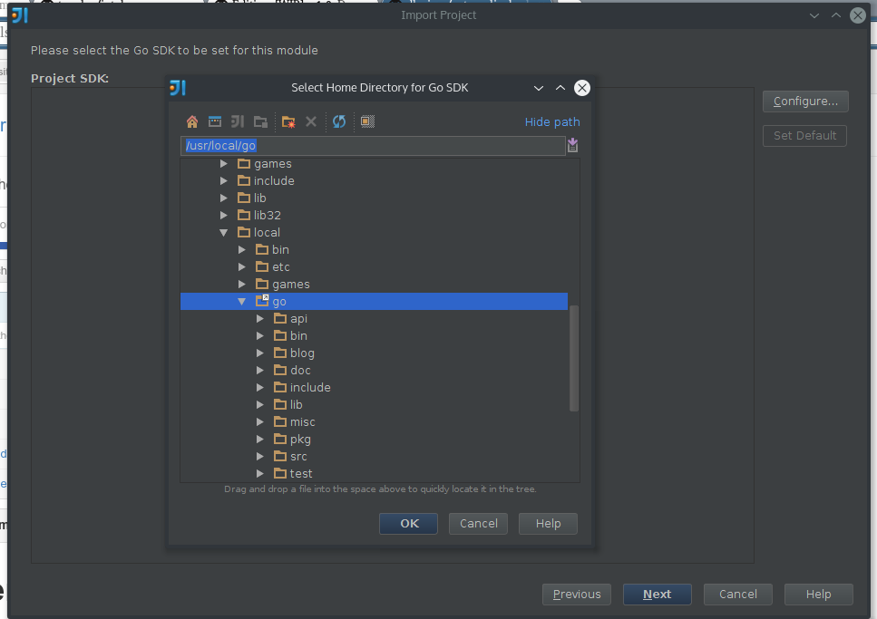Image resolution: width=877 pixels, height=619 pixels.
Task: Click the tree scrollbar thumb
Action: tap(573, 358)
